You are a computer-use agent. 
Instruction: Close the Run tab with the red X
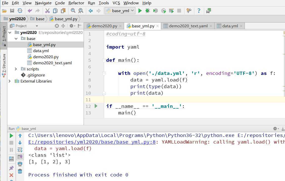pyautogui.click(x=11, y=175)
